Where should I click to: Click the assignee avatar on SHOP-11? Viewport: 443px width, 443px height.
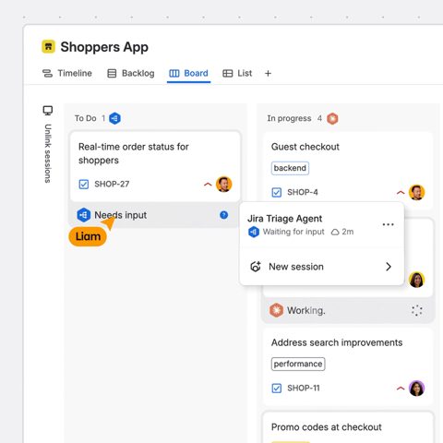coord(416,389)
